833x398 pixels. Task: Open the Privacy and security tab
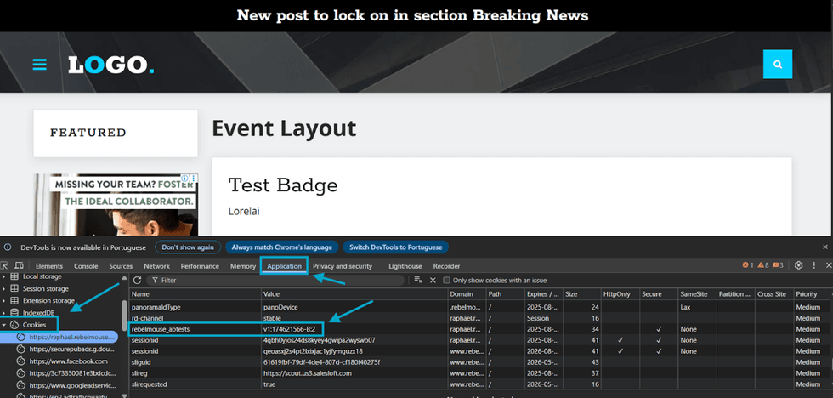tap(342, 266)
